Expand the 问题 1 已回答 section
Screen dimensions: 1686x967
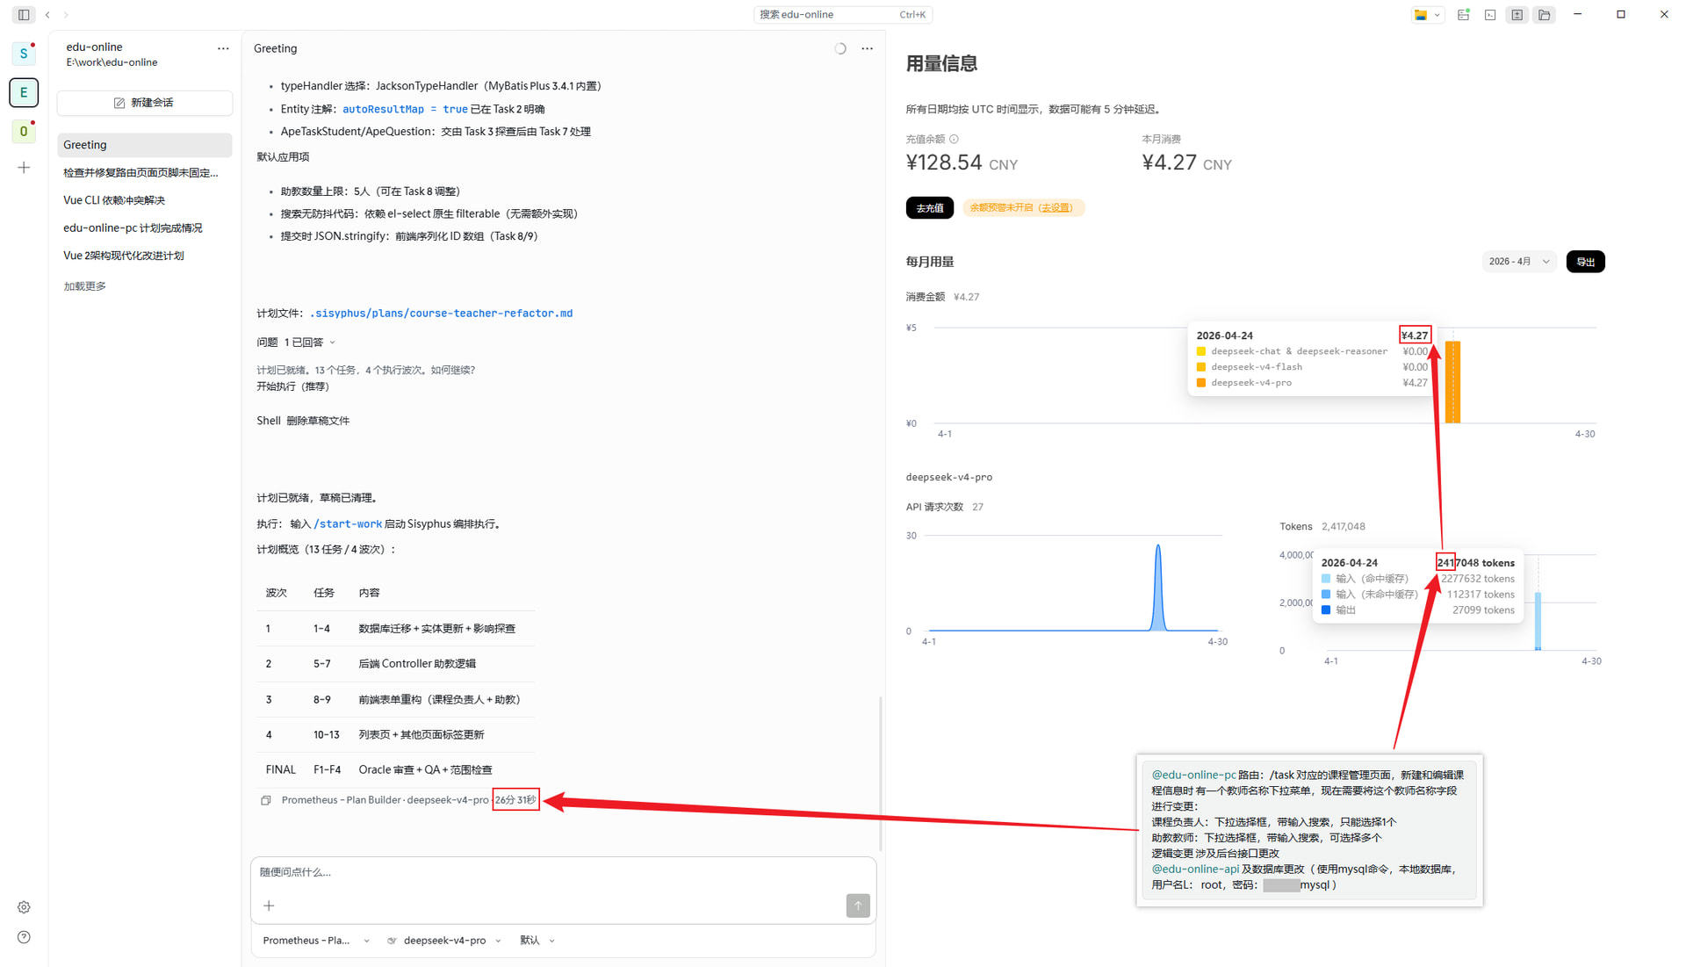296,343
